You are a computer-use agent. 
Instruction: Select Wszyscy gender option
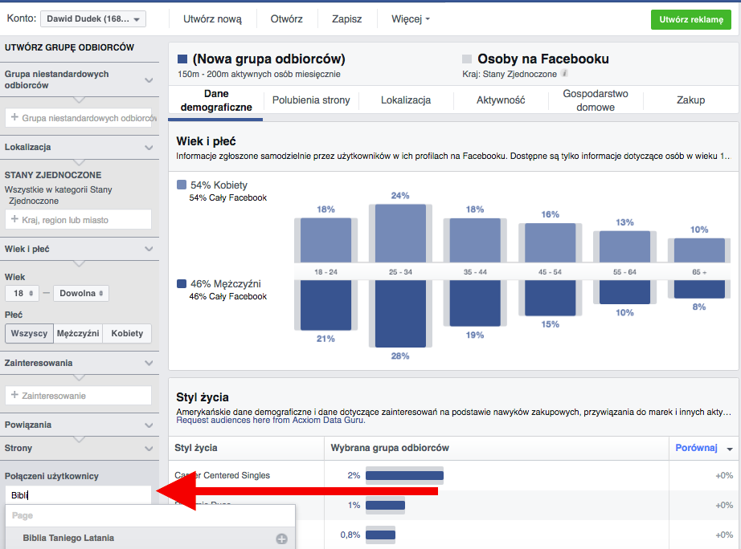[29, 334]
